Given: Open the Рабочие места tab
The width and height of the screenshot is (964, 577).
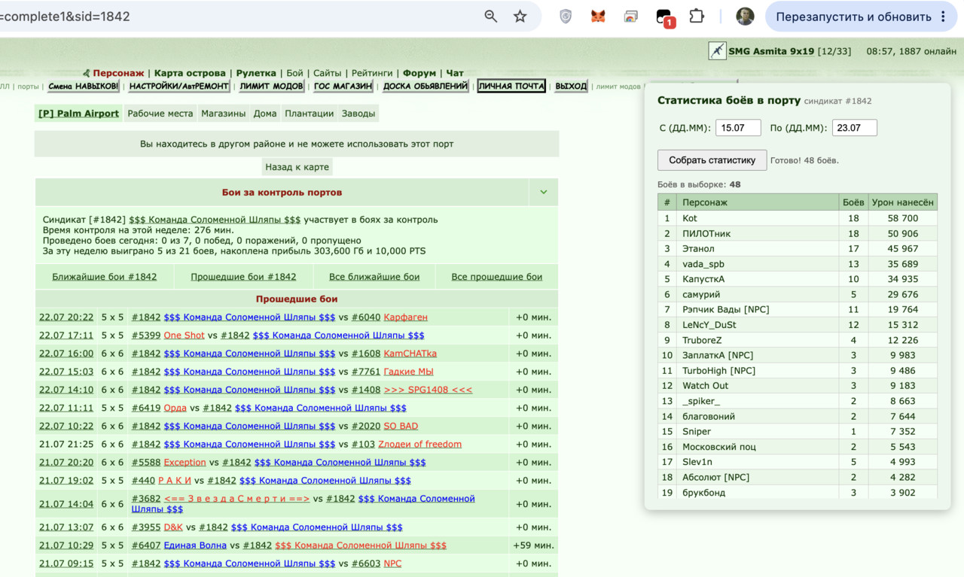Looking at the screenshot, I should (x=160, y=114).
